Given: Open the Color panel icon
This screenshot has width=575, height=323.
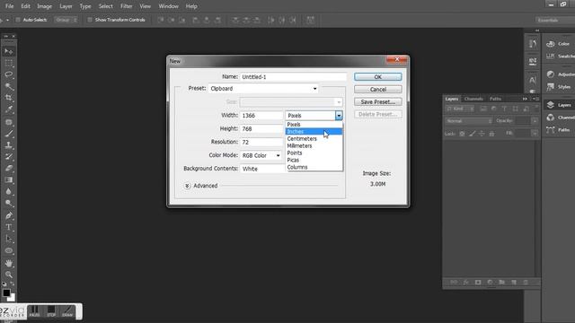Looking at the screenshot, I should 551,44.
